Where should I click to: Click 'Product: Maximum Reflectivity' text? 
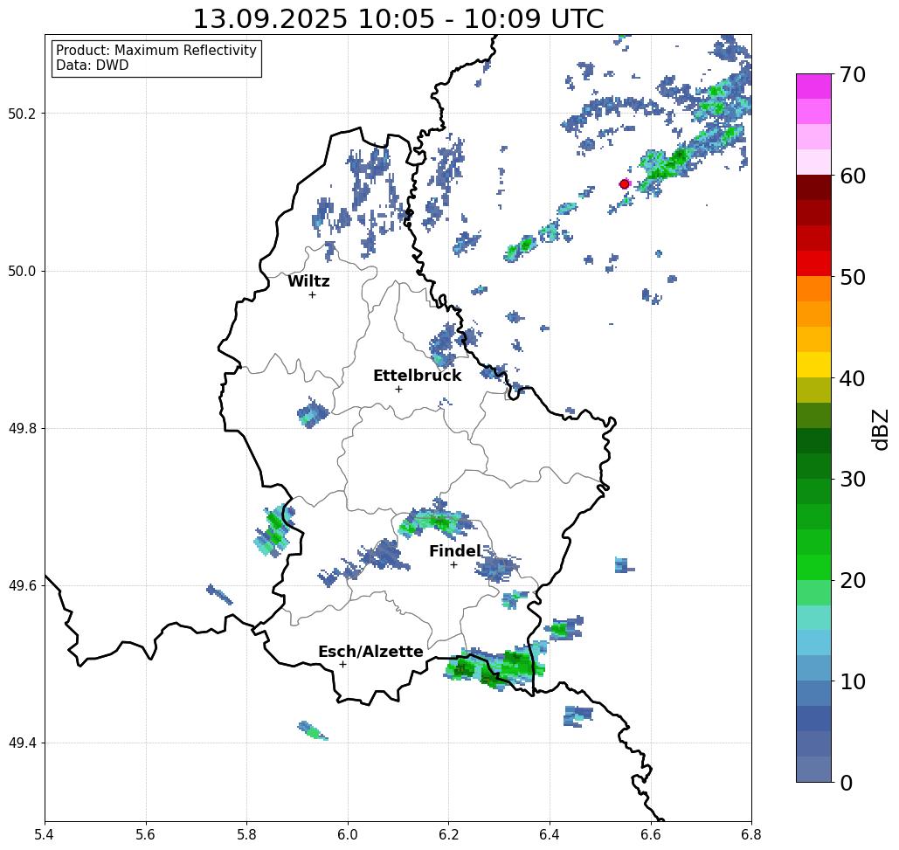coord(156,51)
